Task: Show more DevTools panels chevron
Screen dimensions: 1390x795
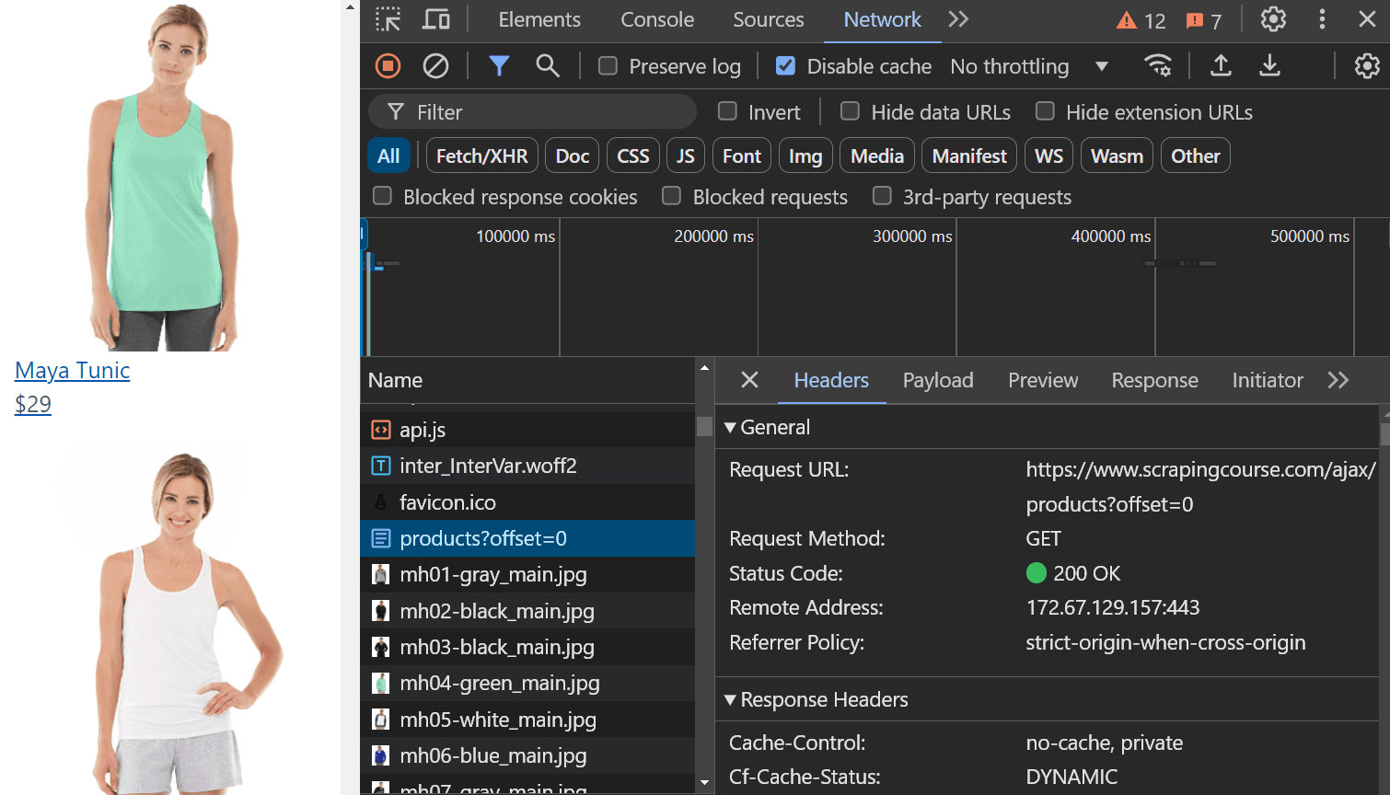Action: [958, 19]
